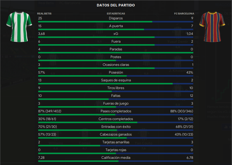This screenshot has width=232, height=165.
Task: Click the Entradas con éxito label
Action: [x=116, y=127]
